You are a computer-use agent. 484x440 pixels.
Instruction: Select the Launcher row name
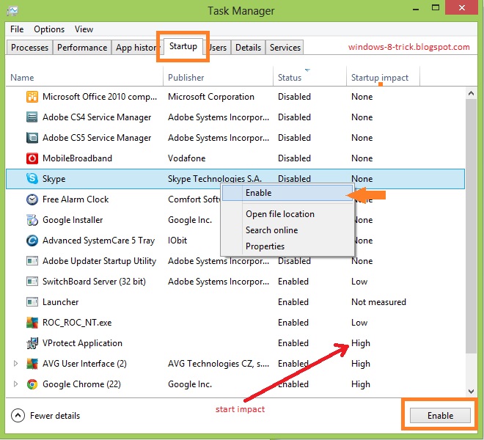coord(60,302)
